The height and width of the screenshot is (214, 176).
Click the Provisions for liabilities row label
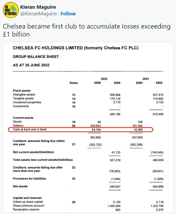coord(29,179)
